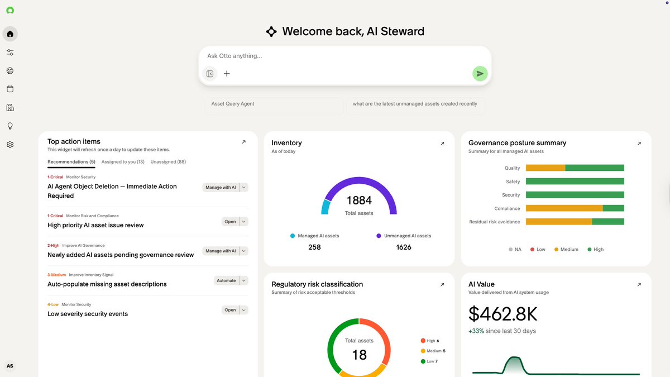The width and height of the screenshot is (670, 377).
Task: Expand the Top action items widget arrow
Action: (243, 142)
